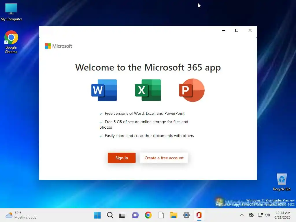296x222 pixels.
Task: Open File Explorer from the taskbar
Action: point(174,215)
